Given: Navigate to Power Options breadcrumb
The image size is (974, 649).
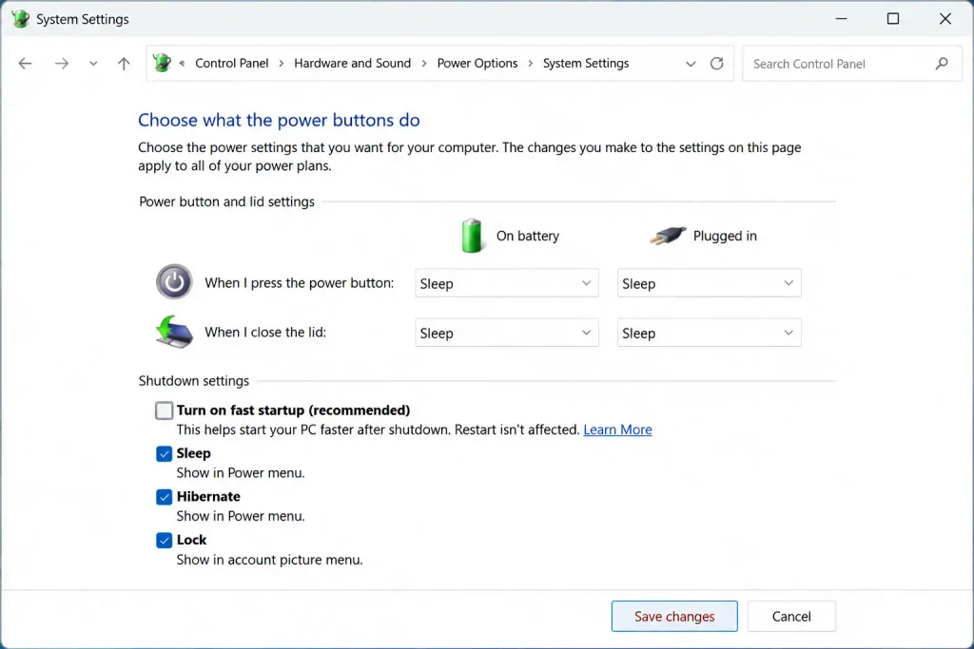Looking at the screenshot, I should coord(477,64).
